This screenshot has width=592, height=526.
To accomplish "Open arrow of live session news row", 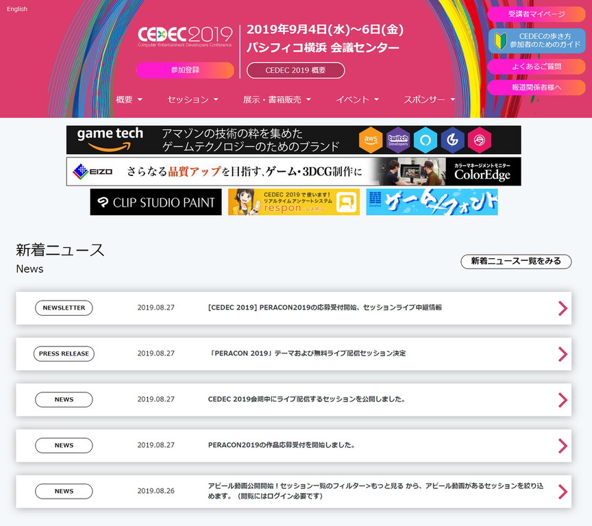I will (x=563, y=400).
